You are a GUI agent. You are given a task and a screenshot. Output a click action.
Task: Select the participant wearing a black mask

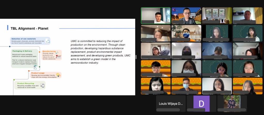[186, 51]
